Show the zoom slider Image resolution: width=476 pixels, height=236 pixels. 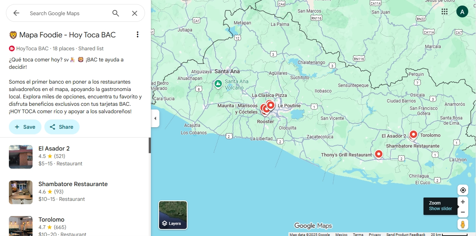point(440,209)
